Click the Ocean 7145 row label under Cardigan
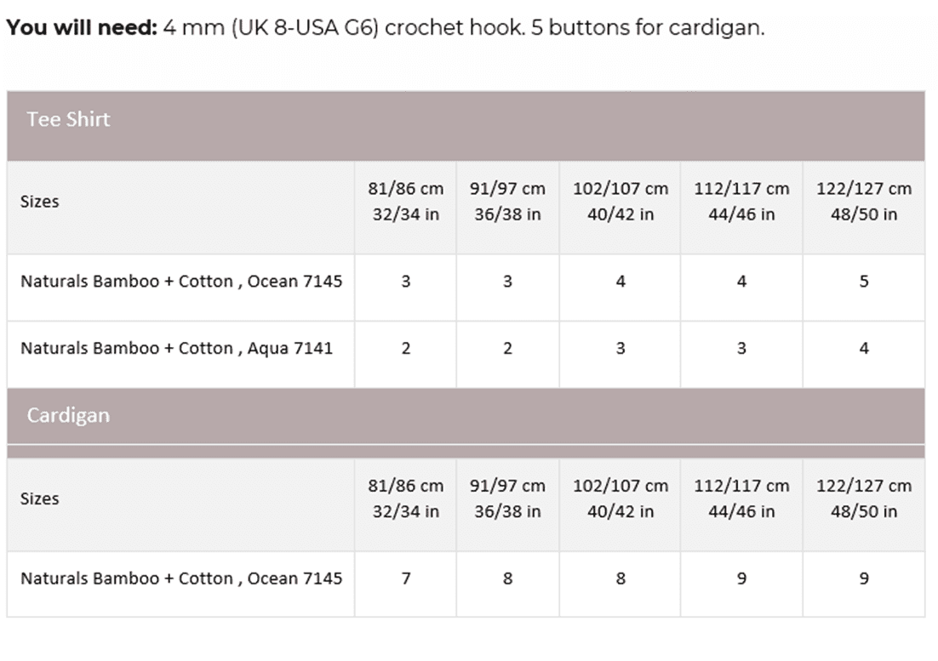This screenshot has width=938, height=661. (181, 578)
